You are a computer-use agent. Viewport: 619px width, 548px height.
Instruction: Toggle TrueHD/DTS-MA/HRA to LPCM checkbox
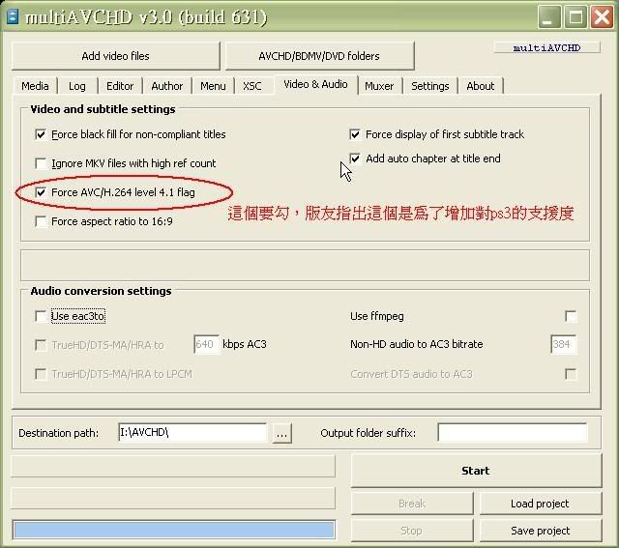[41, 374]
